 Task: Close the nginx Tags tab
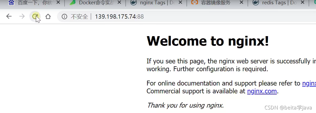(180, 3)
